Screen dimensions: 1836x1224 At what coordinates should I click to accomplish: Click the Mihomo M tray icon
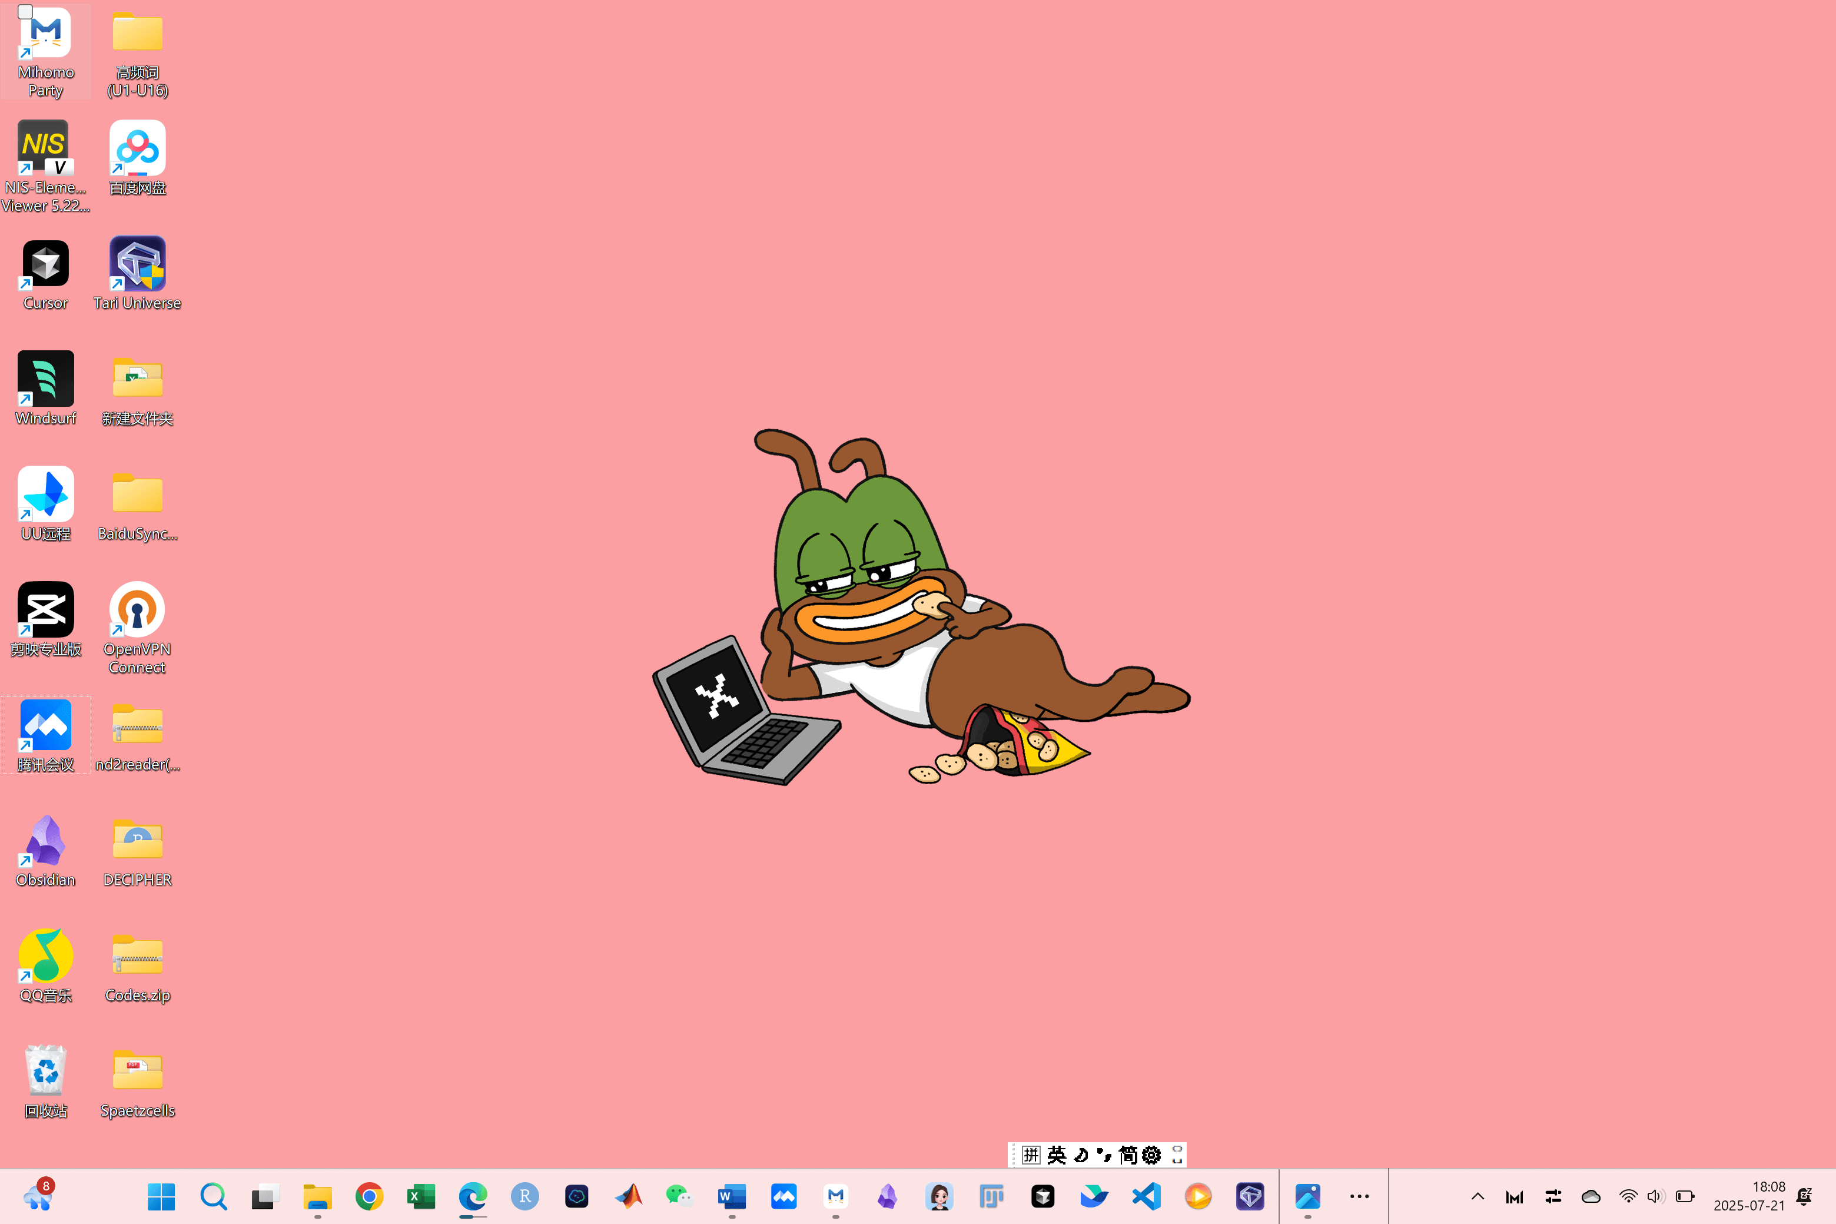click(1515, 1197)
